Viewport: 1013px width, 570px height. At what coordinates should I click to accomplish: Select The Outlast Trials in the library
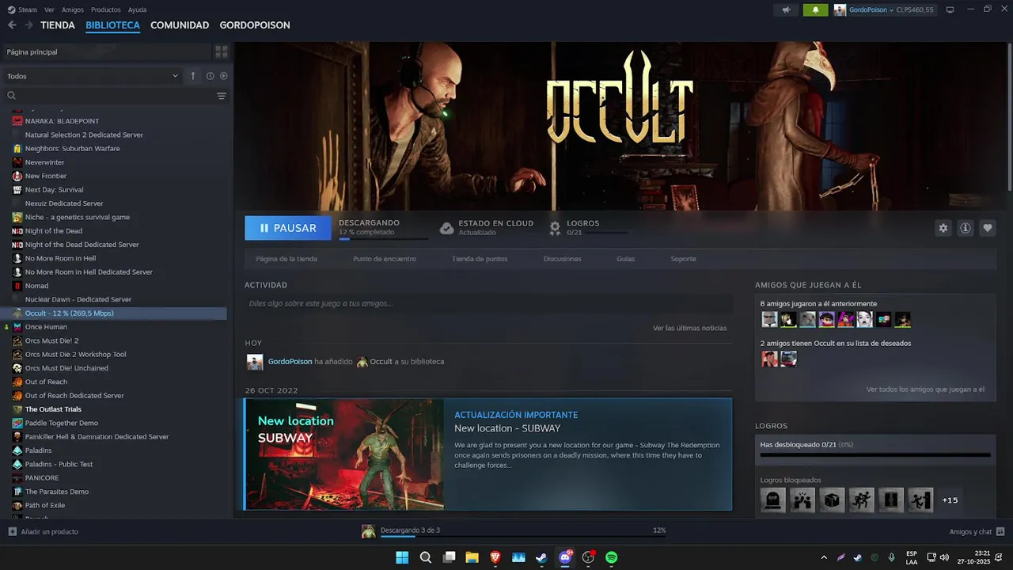[53, 409]
